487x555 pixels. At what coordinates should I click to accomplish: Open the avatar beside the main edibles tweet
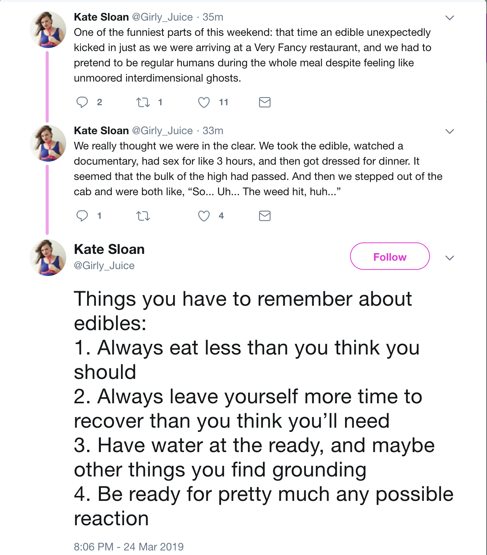click(48, 258)
